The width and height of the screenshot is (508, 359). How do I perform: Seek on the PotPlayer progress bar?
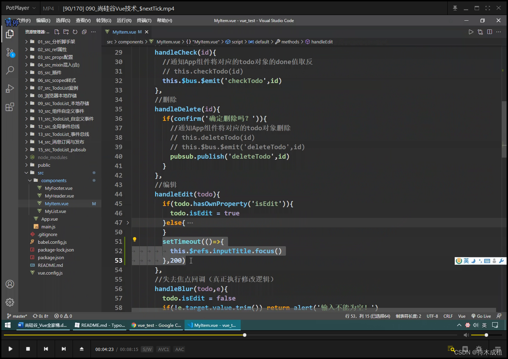coord(230,335)
